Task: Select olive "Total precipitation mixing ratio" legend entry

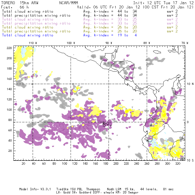Action: [36, 31]
